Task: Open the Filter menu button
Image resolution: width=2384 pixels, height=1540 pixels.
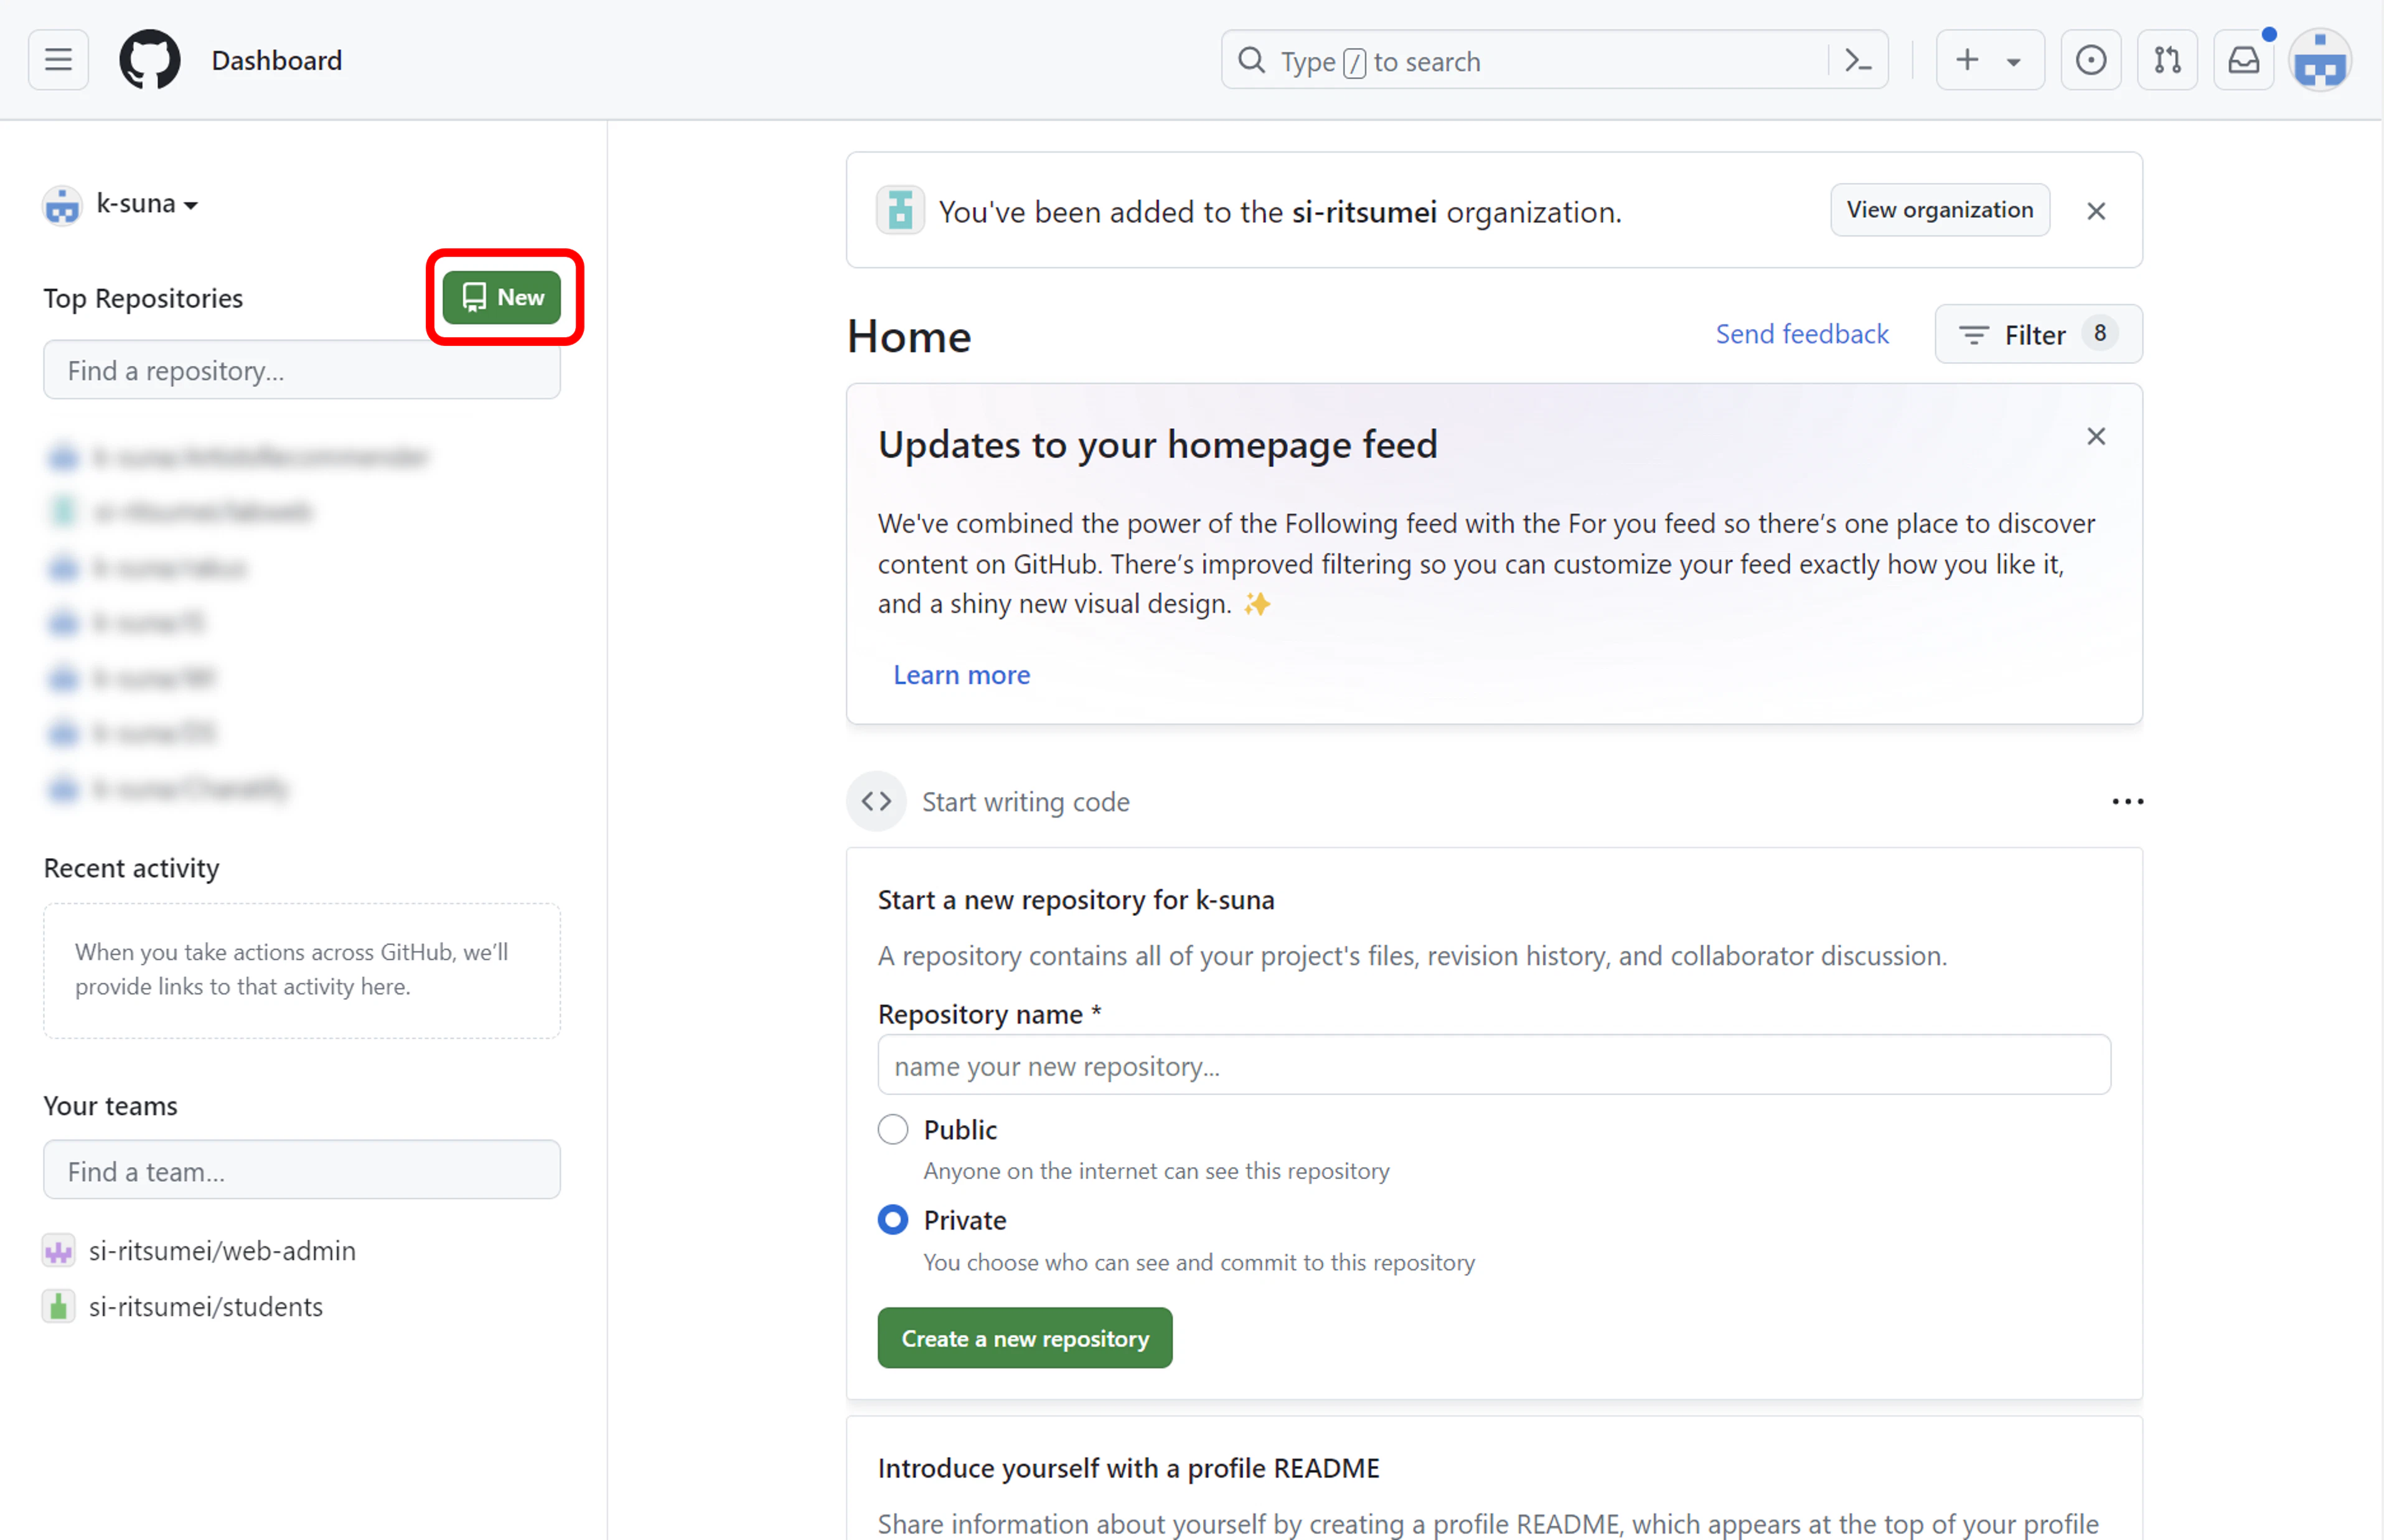Action: click(2038, 334)
